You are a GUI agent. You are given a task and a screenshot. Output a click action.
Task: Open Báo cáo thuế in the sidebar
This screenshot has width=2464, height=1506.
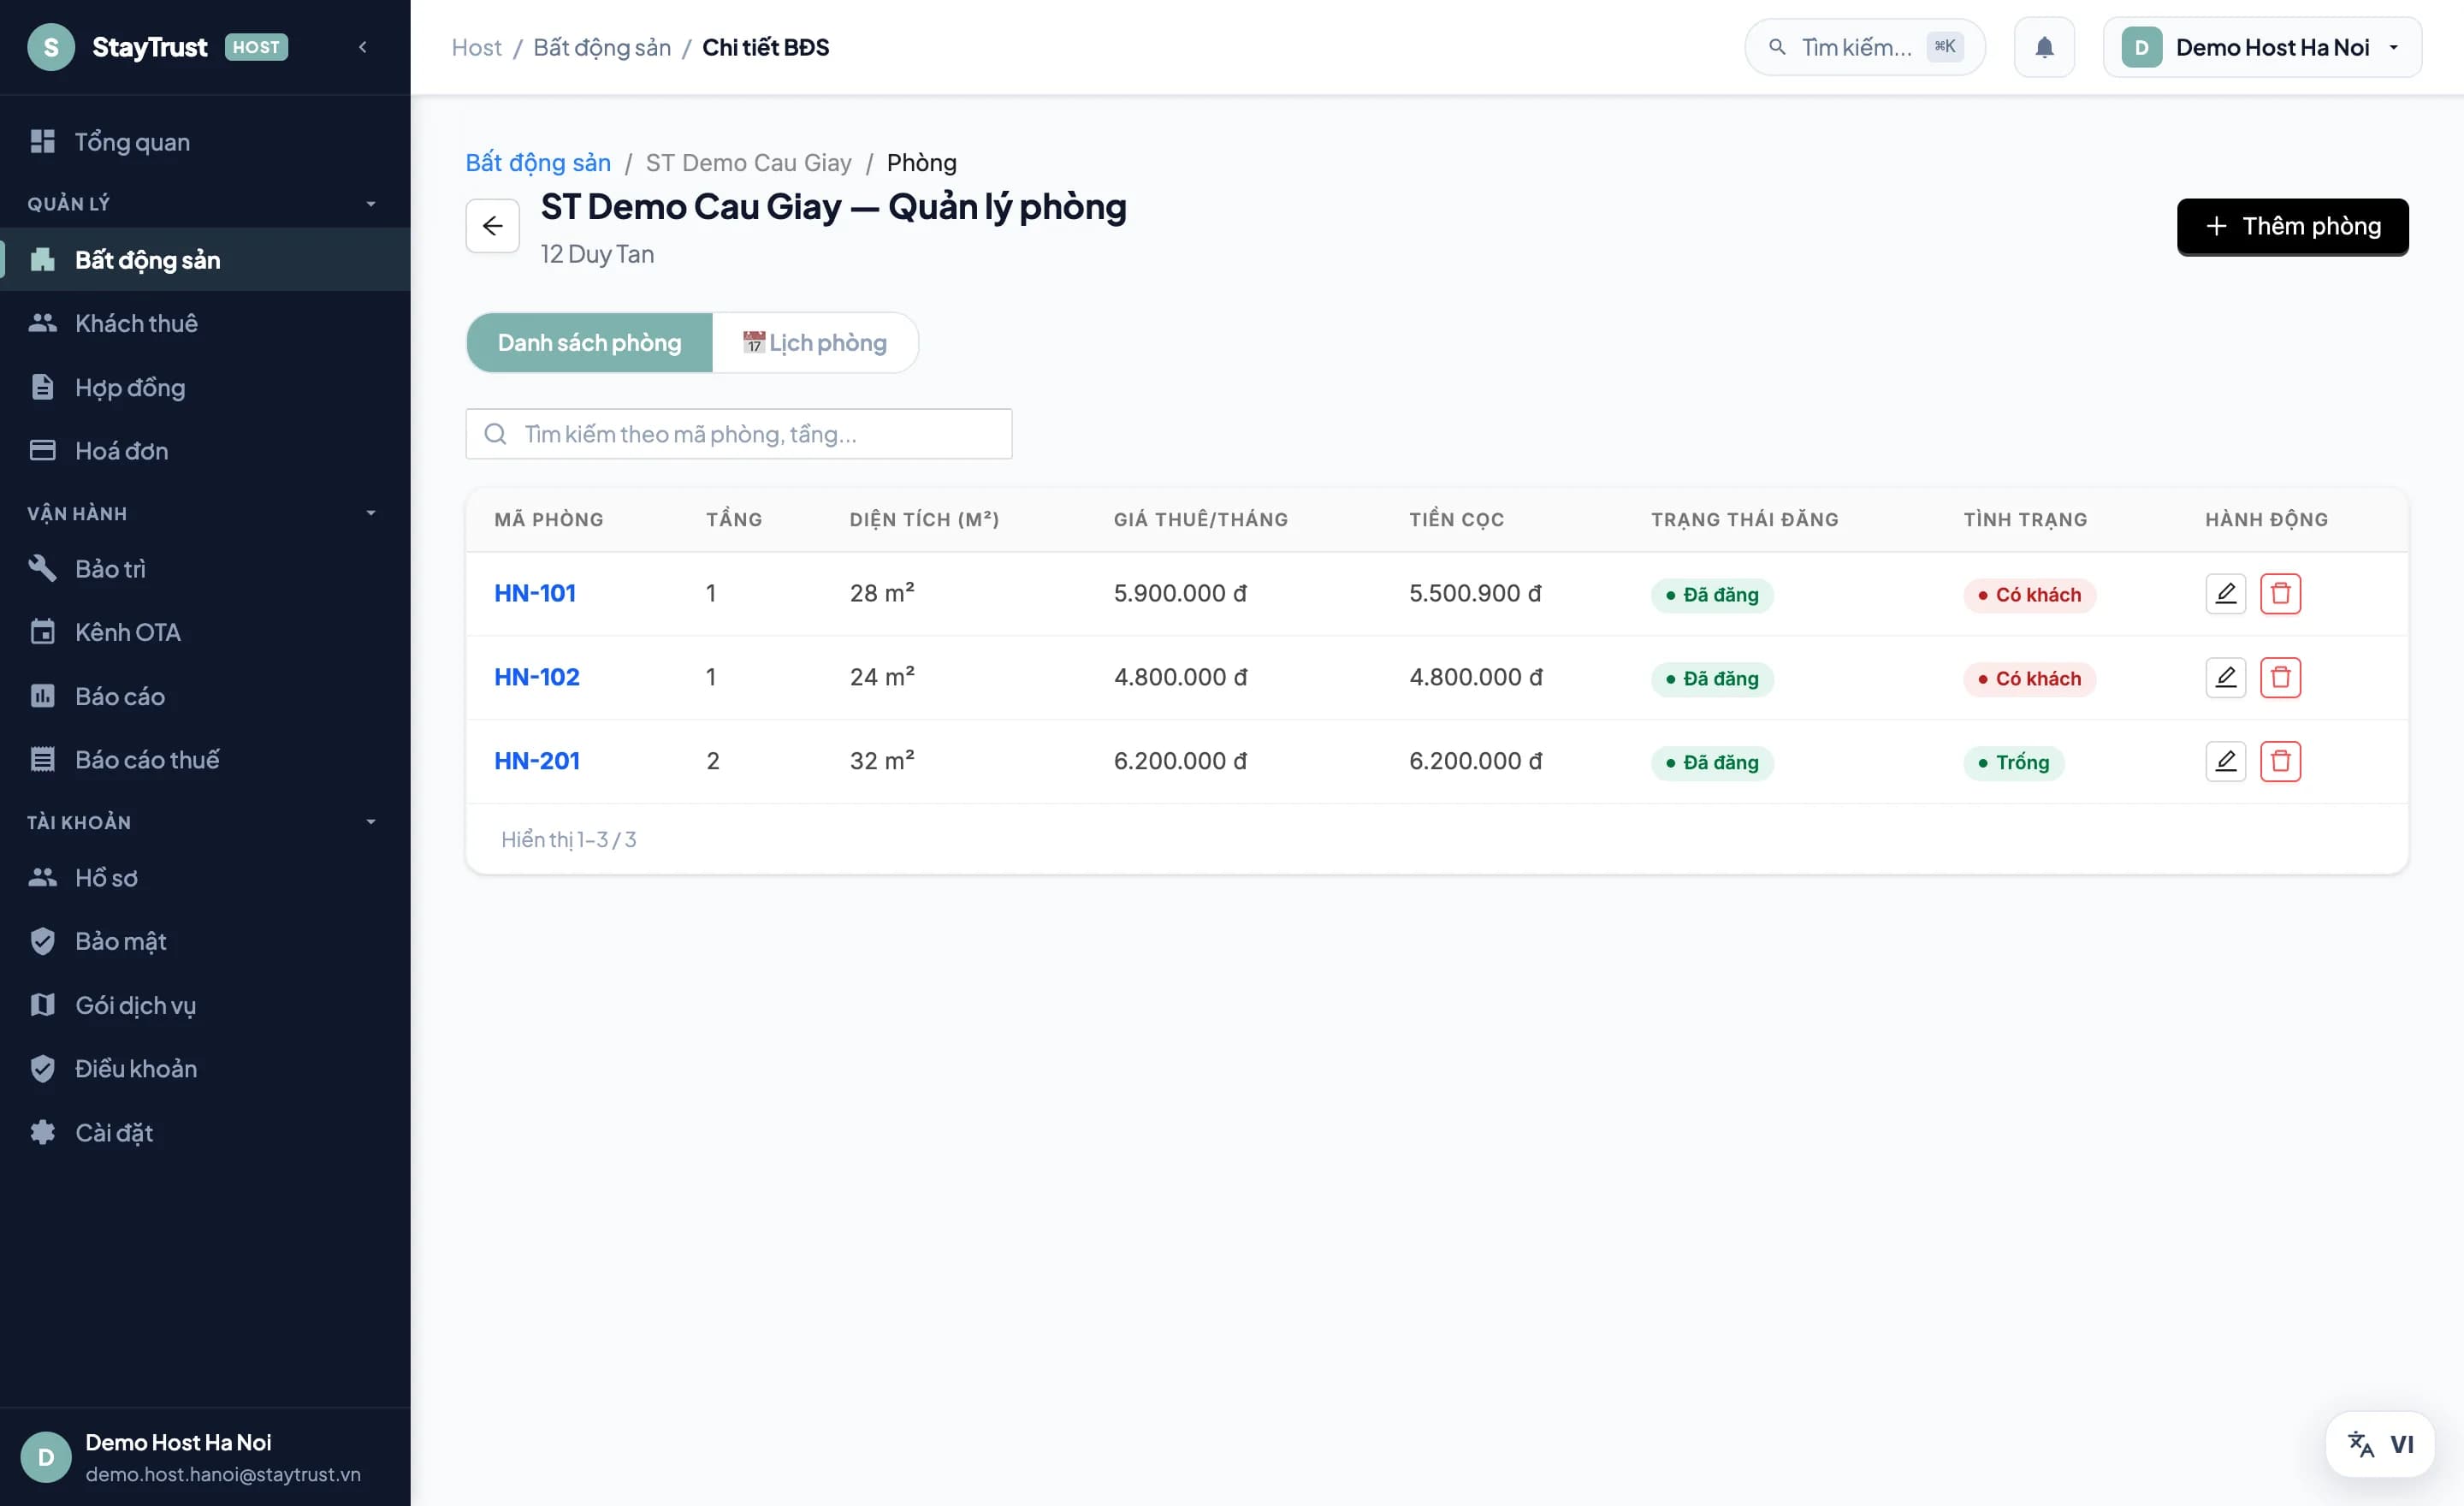point(205,760)
